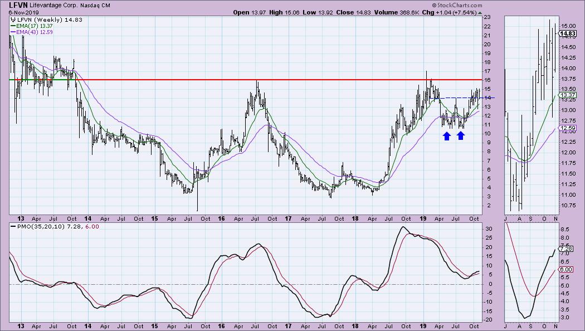Viewport: 585px width, 331px height.
Task: Click the 13.37 EMA tag in zoom panel
Action: tap(568, 95)
